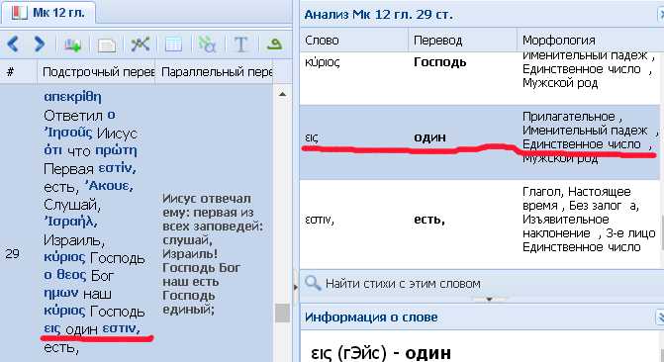This screenshot has height=362, width=664.
Task: Click the crossed lines graph toolbar icon
Action: pos(141,45)
